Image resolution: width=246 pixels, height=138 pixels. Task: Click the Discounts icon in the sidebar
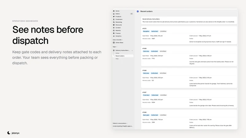pos(114,25)
